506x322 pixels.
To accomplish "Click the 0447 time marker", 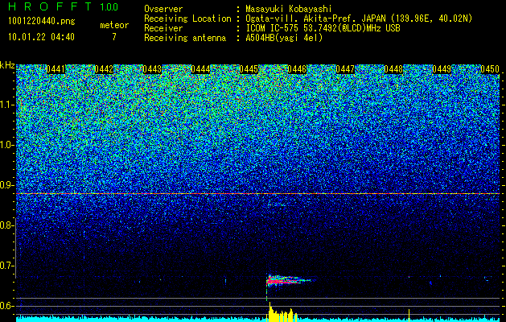I will (345, 69).
